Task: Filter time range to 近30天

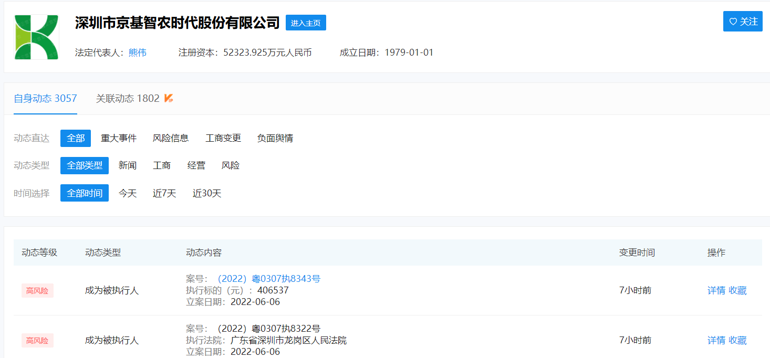Action: point(207,193)
